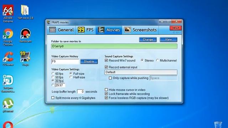This screenshot has width=228, height=128.
Task: Select the Movies tab label
Action: pyautogui.click(x=113, y=30)
